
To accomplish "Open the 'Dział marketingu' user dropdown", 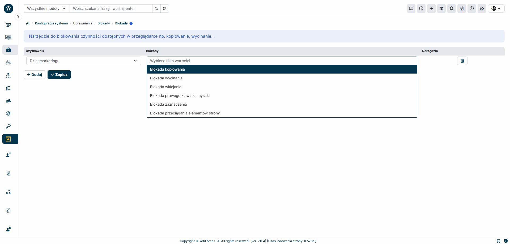I will tap(84, 61).
